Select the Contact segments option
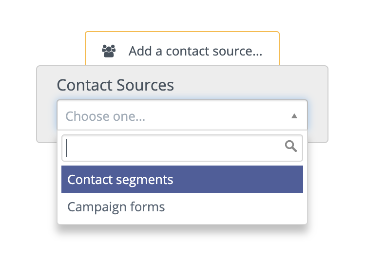Viewport: 385px width, 260px height. [x=182, y=179]
